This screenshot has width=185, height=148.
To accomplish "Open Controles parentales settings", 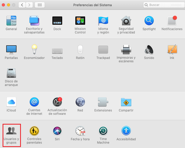I will [x=34, y=131].
